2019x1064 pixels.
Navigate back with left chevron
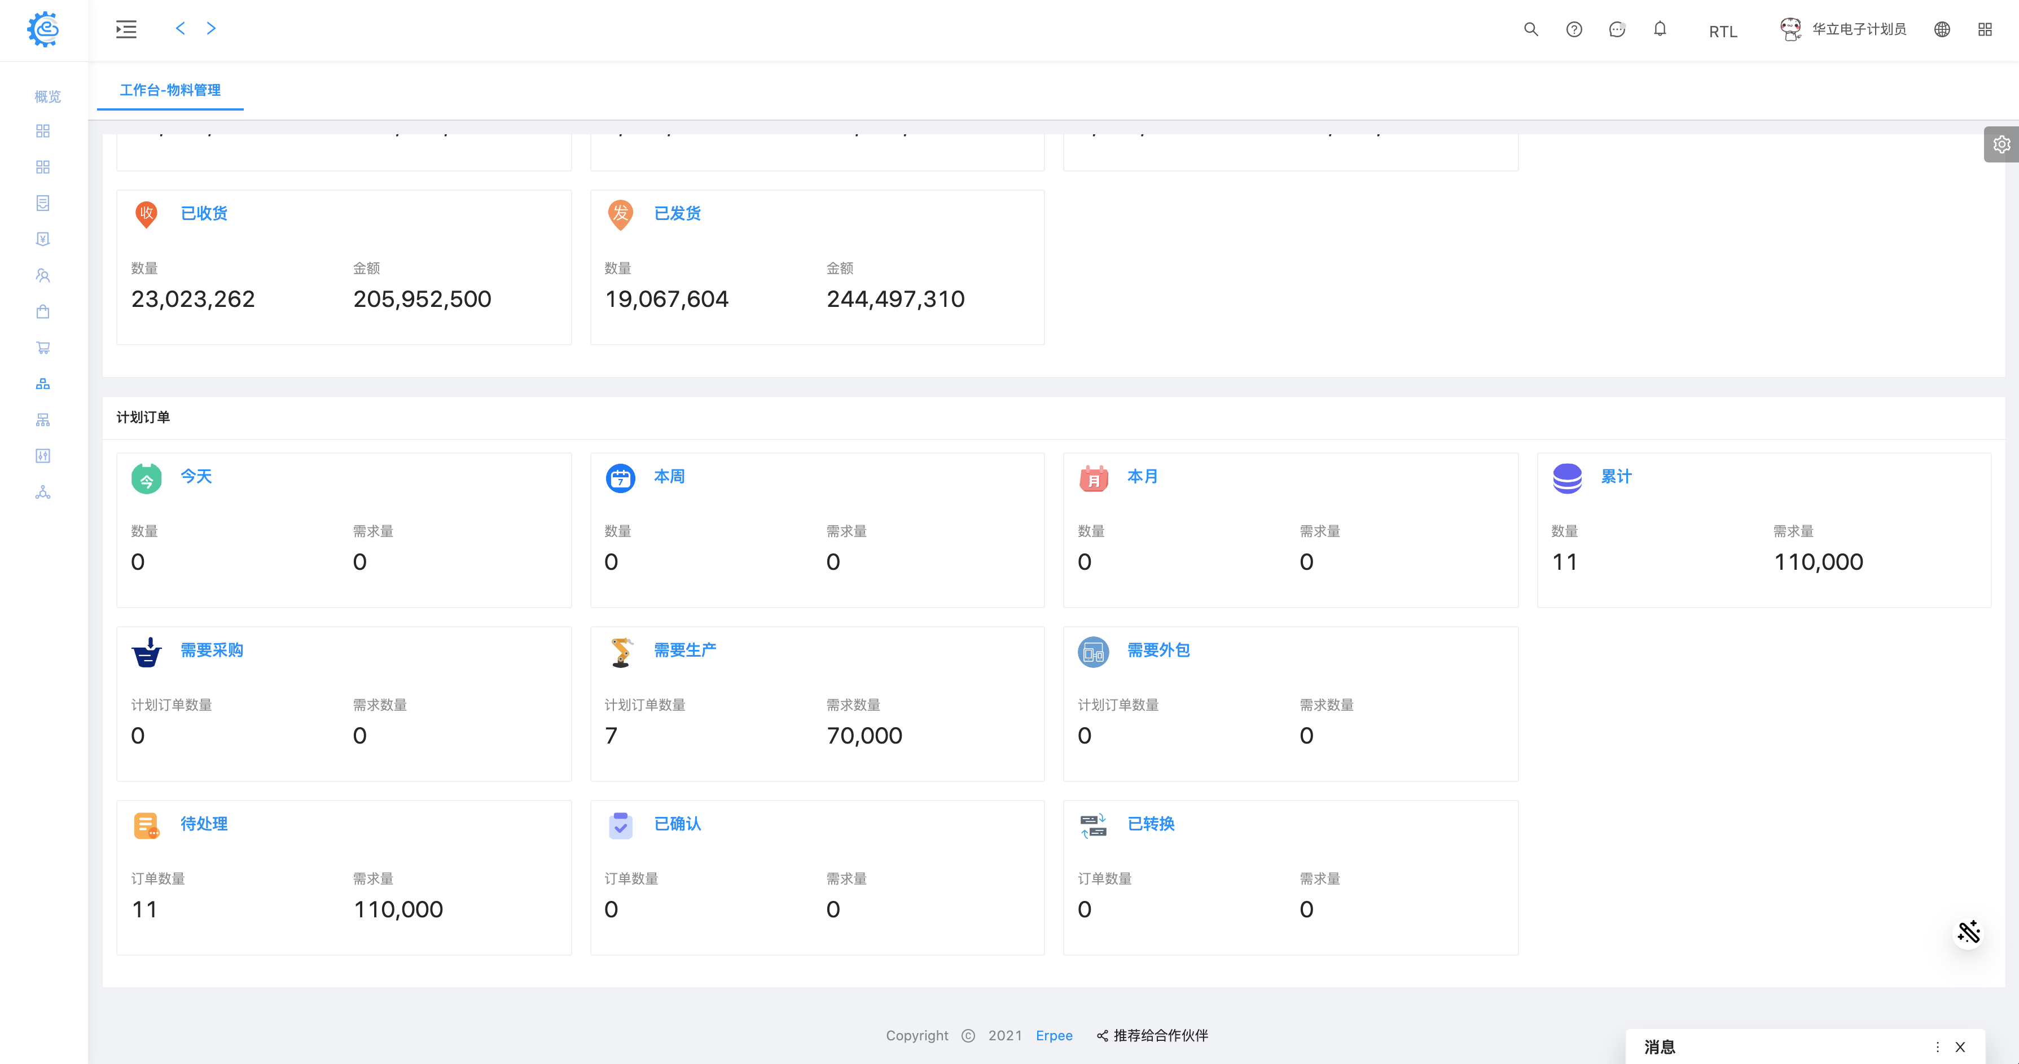coord(180,29)
